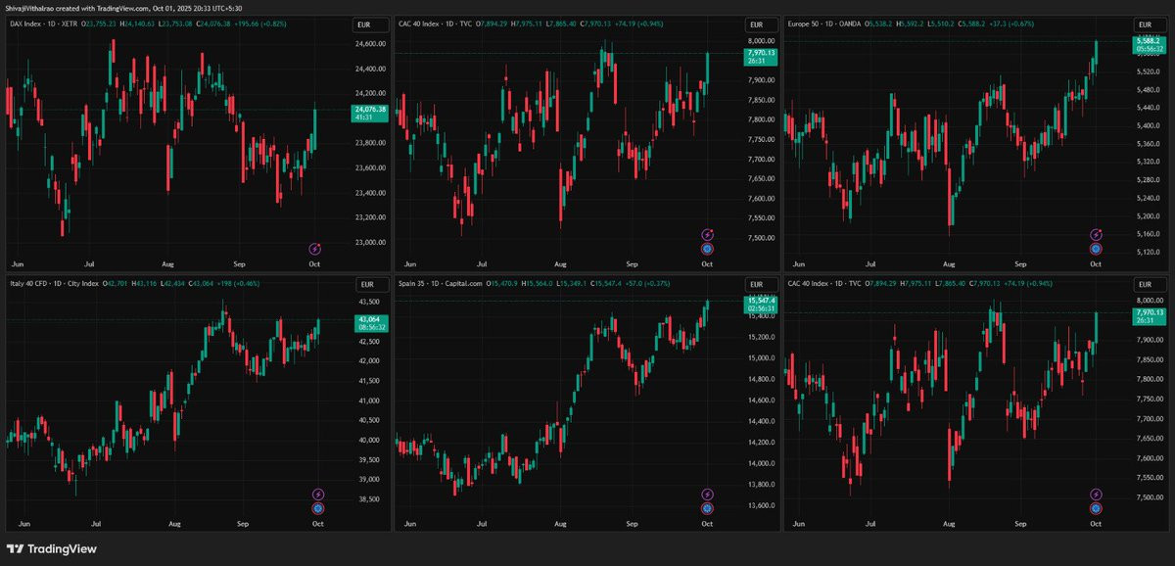
Task: Click the 5,120.0 level on the Europe 50 price axis
Action: tap(1148, 253)
